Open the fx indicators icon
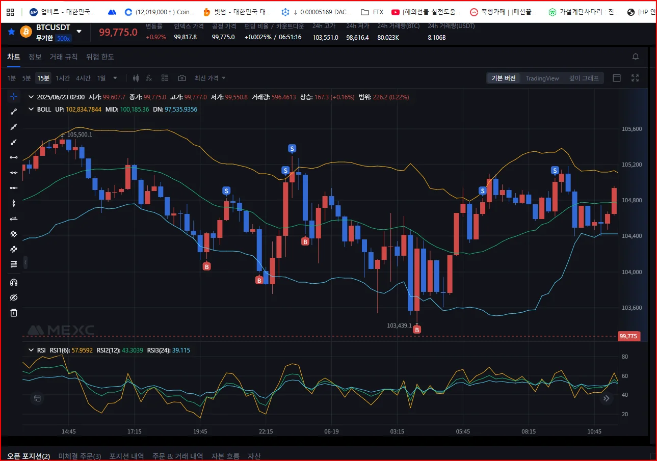657x461 pixels. pos(149,78)
